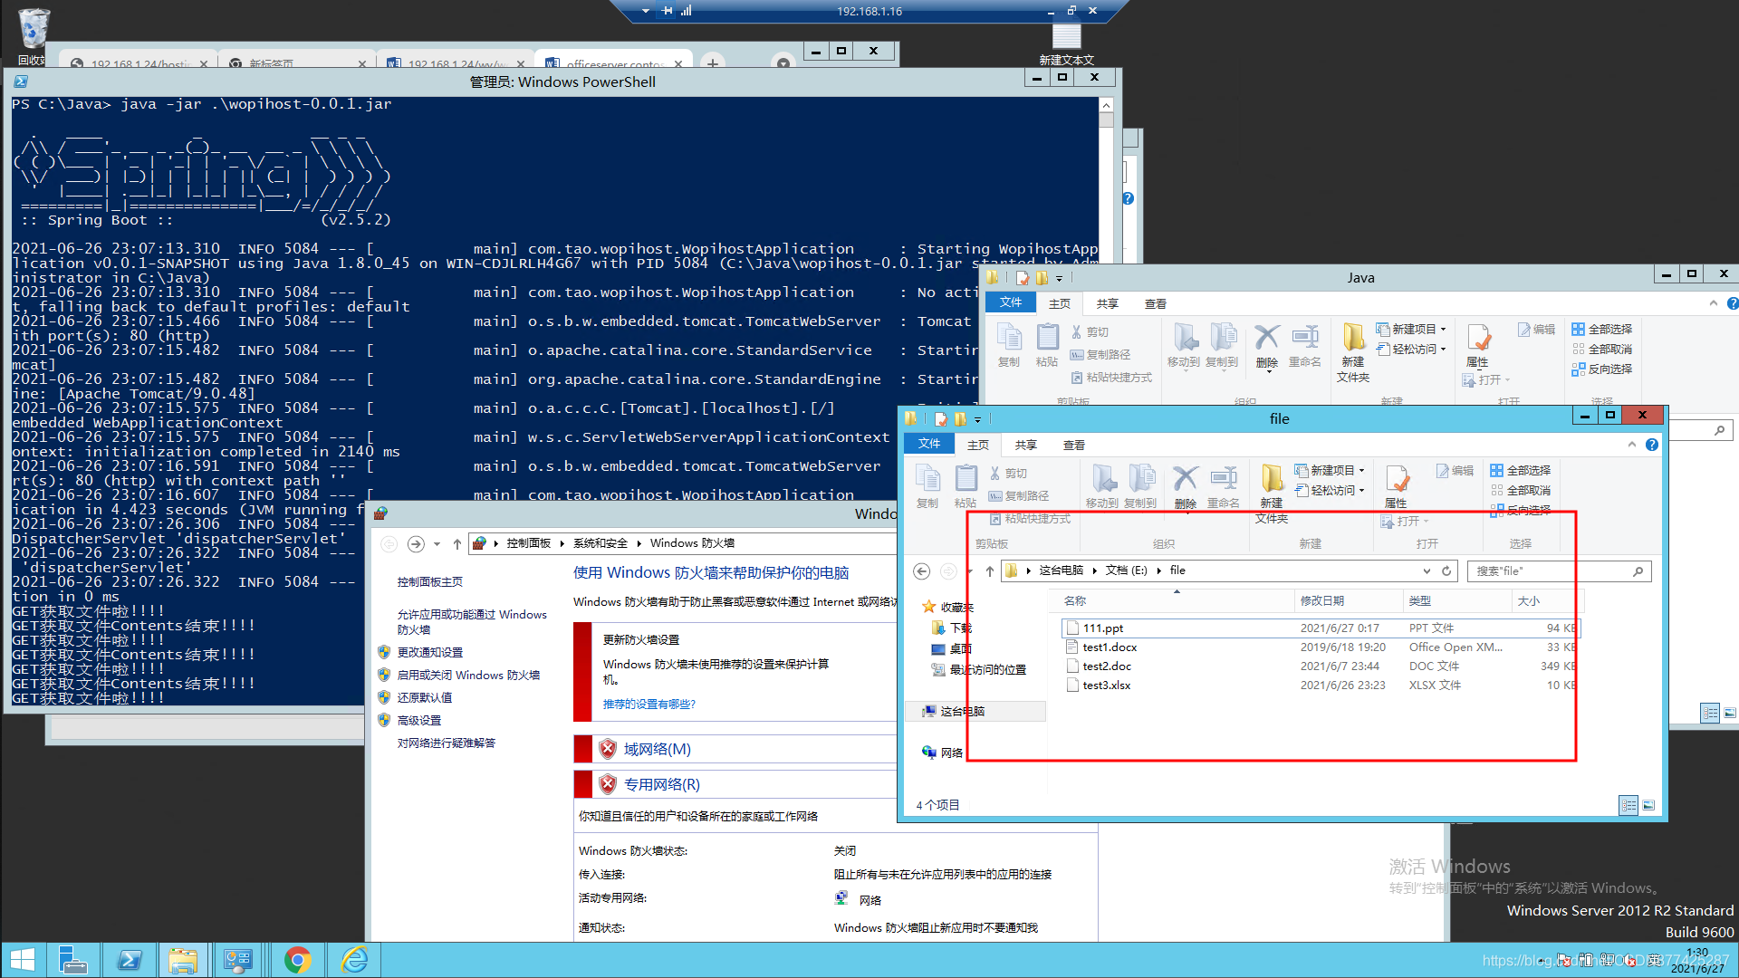This screenshot has height=978, width=1739.
Task: Click Delete icon in Java window ribbon
Action: (x=1267, y=346)
